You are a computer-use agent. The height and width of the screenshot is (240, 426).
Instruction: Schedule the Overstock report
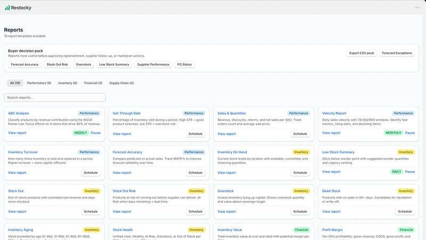300,212
